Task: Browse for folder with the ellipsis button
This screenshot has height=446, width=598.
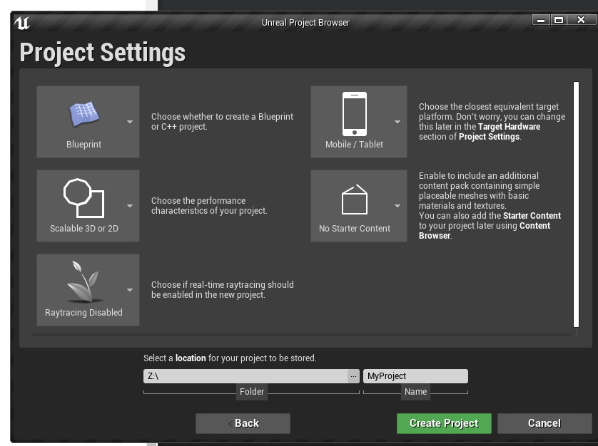Action: pyautogui.click(x=353, y=376)
